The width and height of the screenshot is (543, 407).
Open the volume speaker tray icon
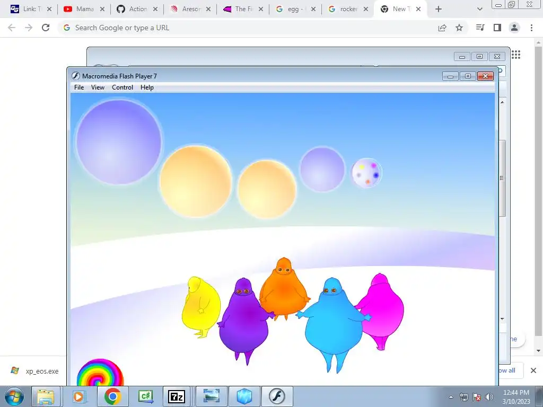(x=489, y=397)
